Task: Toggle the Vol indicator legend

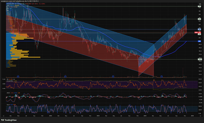Action: pos(8,8)
